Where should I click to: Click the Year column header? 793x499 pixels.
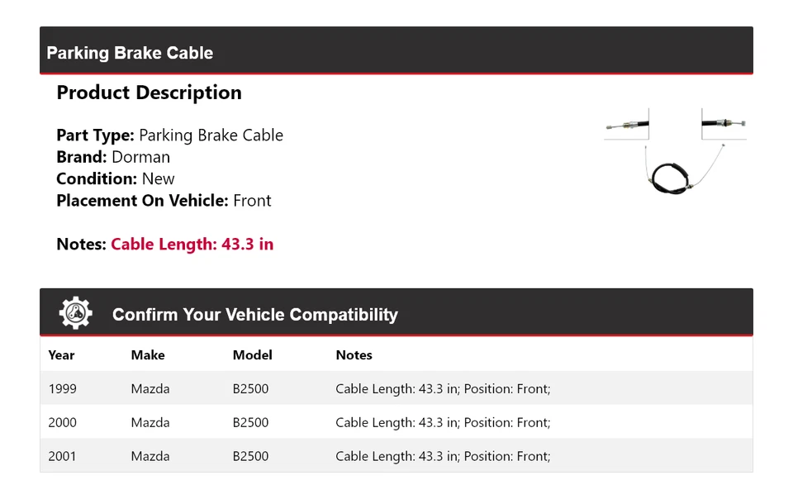coord(61,355)
